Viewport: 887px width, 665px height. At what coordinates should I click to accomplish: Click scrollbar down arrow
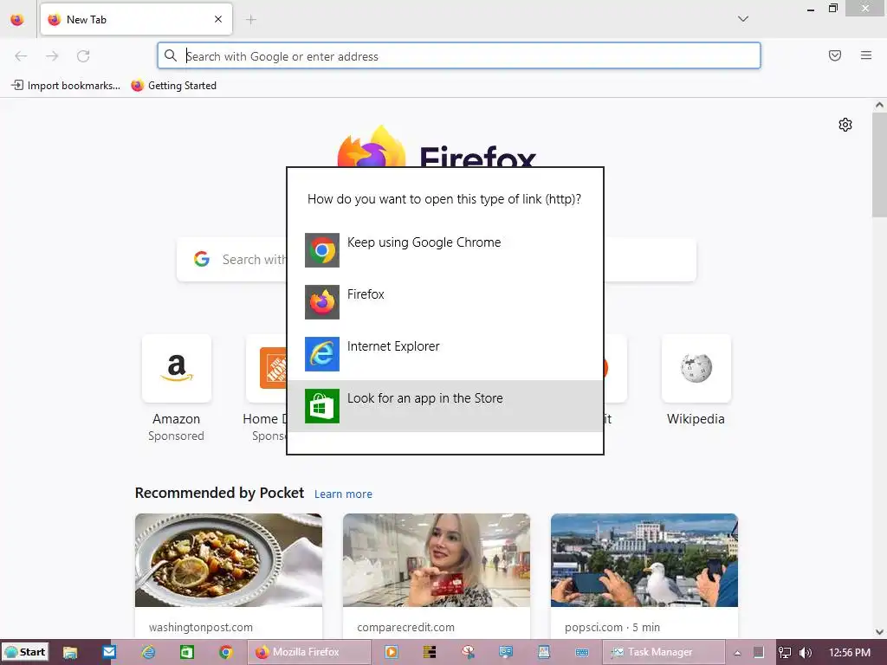[879, 632]
